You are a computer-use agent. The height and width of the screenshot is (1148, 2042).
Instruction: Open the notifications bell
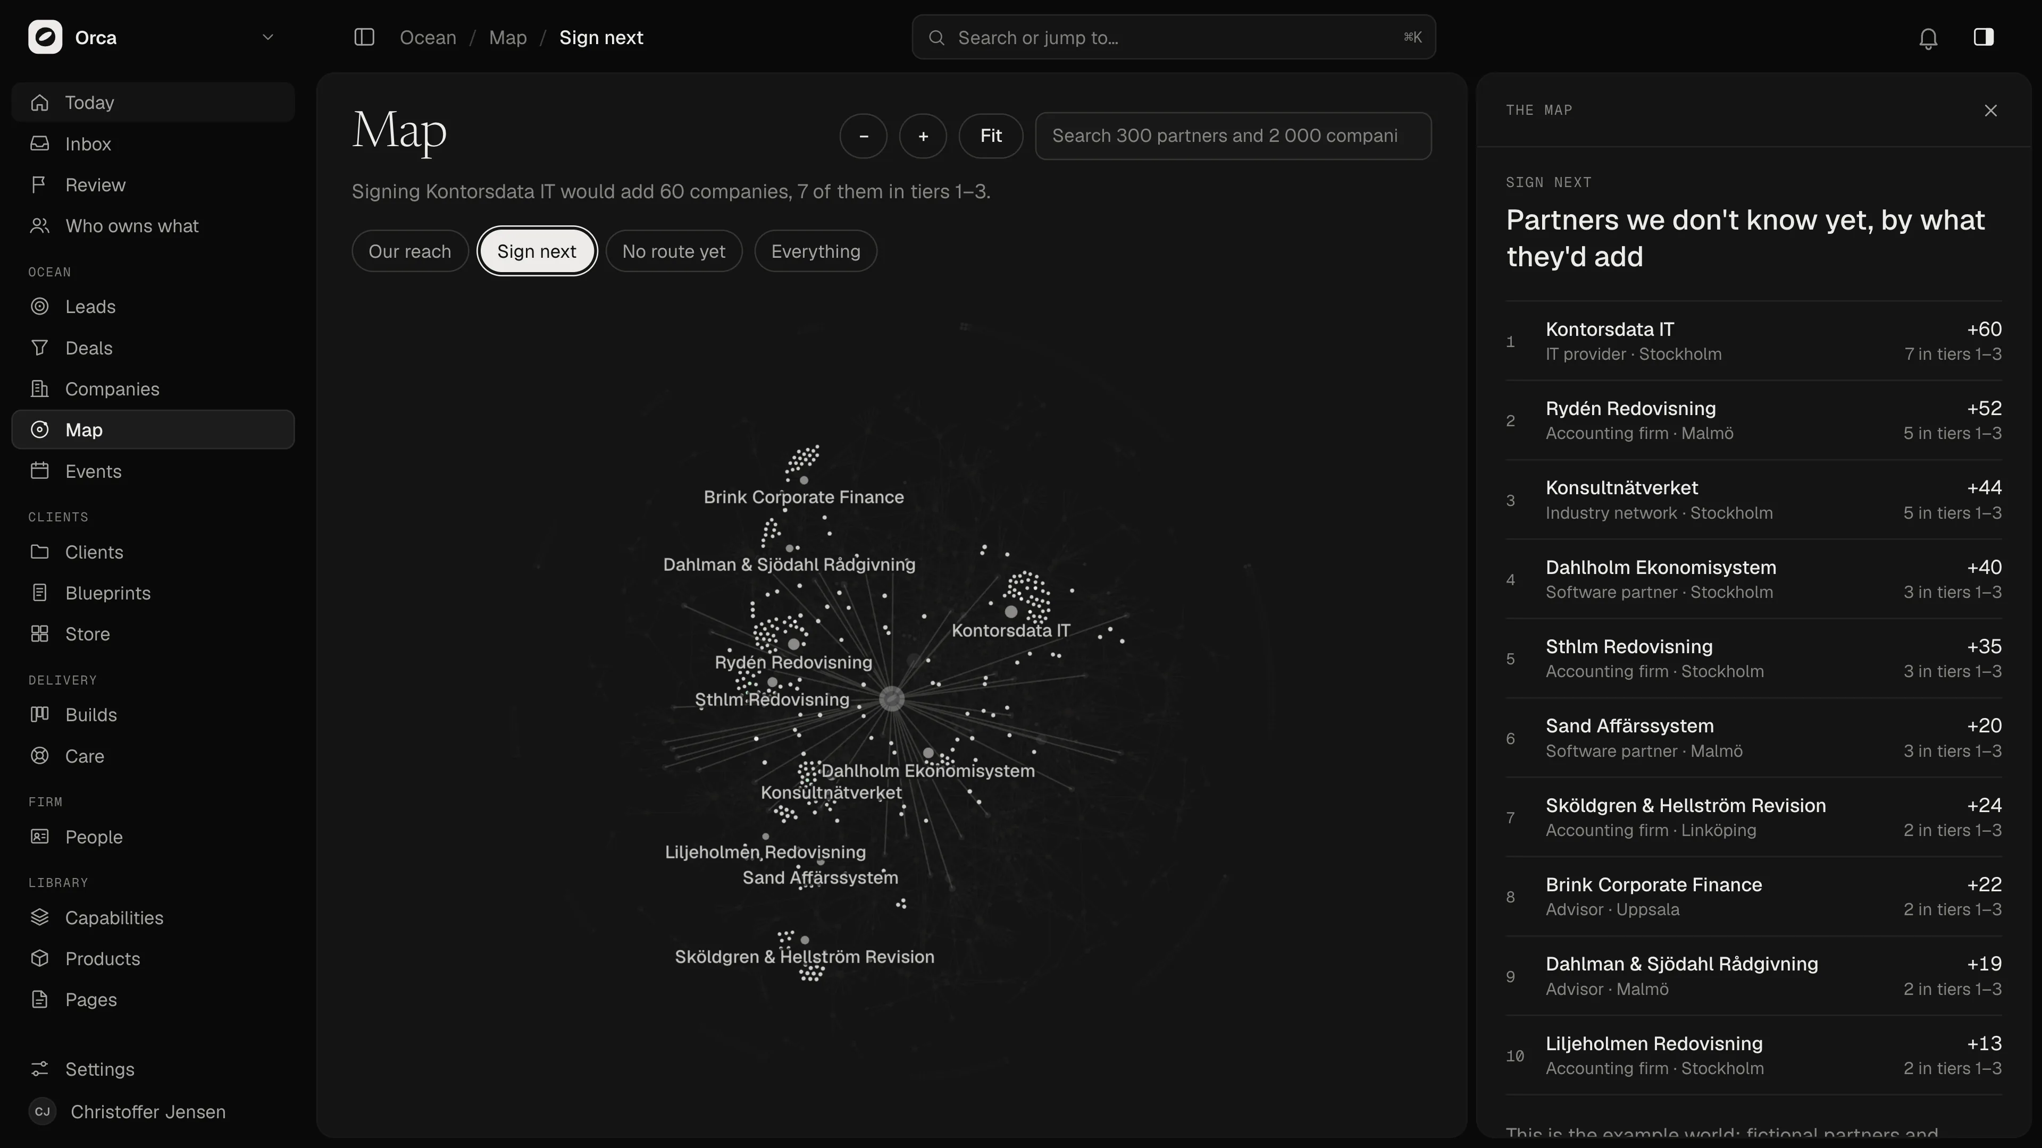point(1928,38)
